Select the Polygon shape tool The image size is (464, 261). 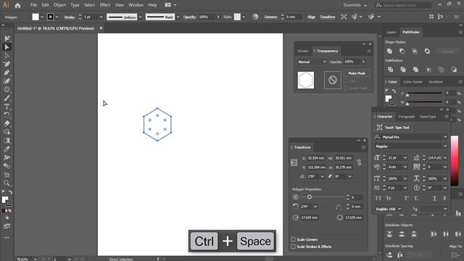[7, 89]
